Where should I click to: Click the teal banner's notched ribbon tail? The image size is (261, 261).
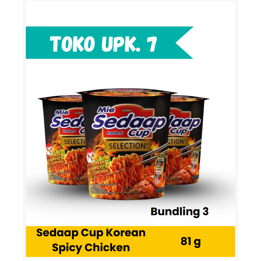[184, 43]
